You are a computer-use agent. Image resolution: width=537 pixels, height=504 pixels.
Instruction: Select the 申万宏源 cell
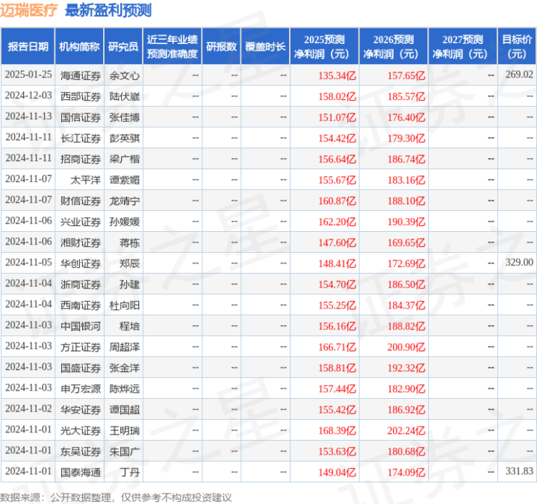point(81,388)
